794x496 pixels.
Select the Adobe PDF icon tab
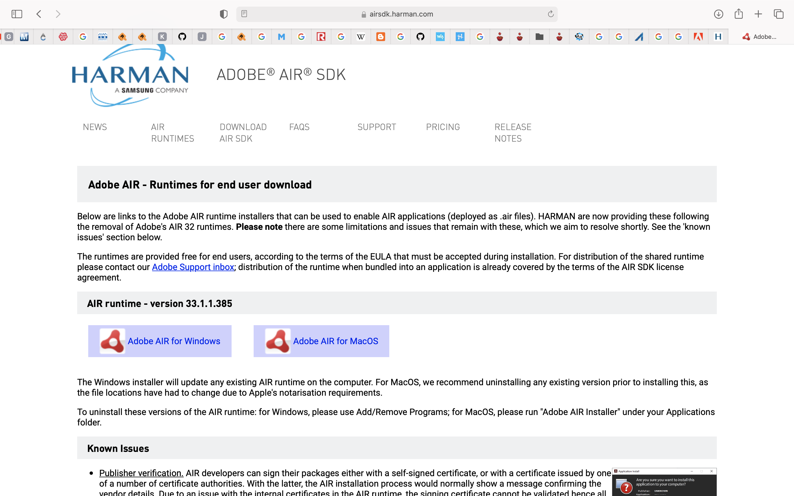pyautogui.click(x=698, y=37)
